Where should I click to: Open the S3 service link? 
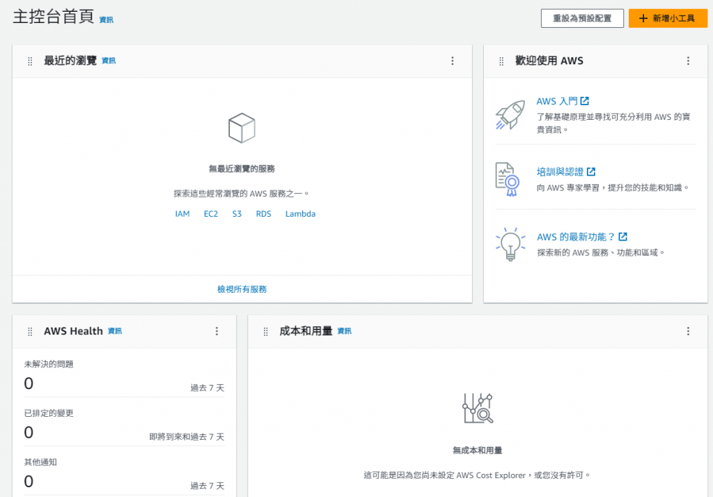(x=237, y=214)
